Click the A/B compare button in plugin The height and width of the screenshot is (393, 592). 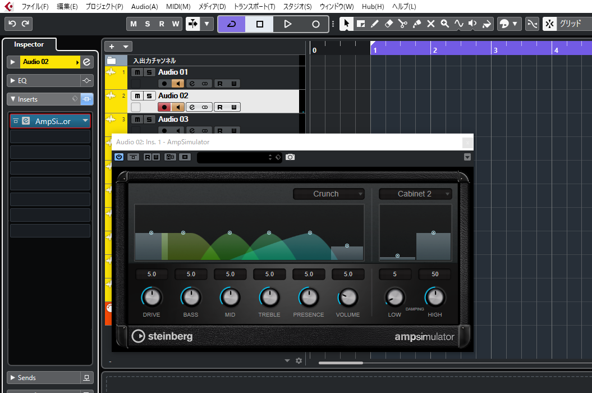click(x=170, y=157)
